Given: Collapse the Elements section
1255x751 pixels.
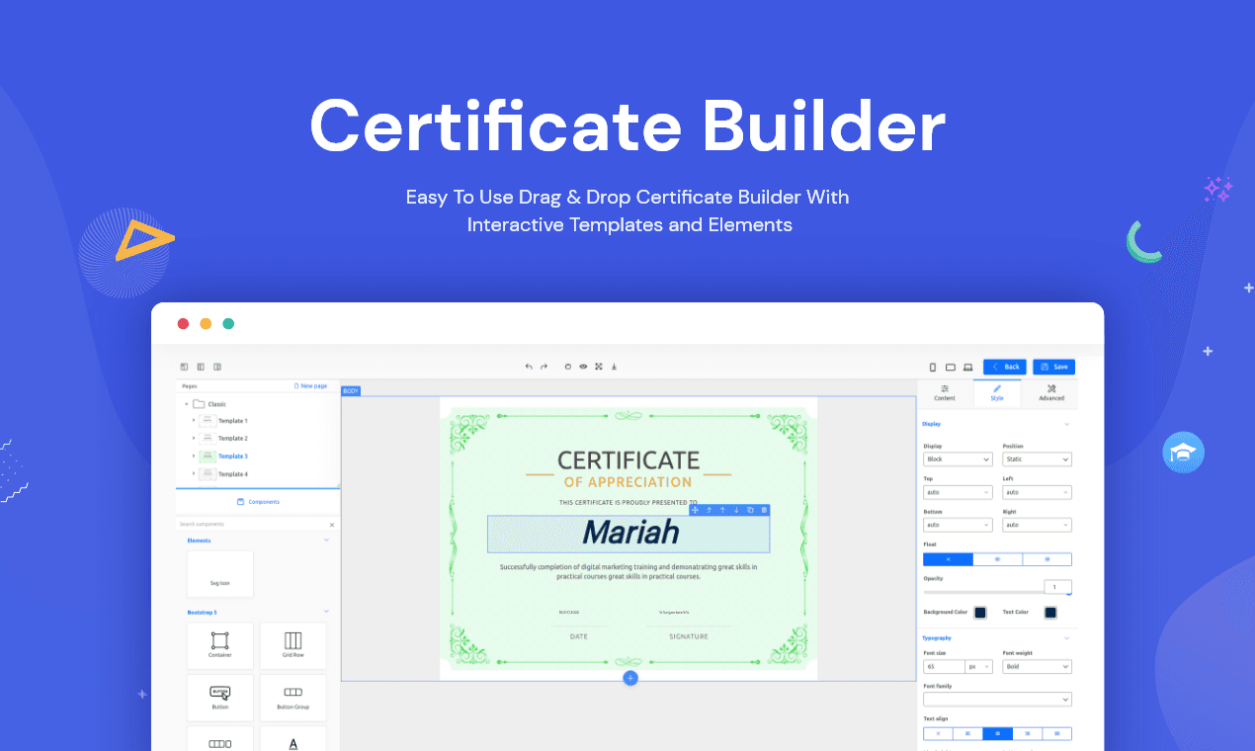Looking at the screenshot, I should click(x=327, y=541).
